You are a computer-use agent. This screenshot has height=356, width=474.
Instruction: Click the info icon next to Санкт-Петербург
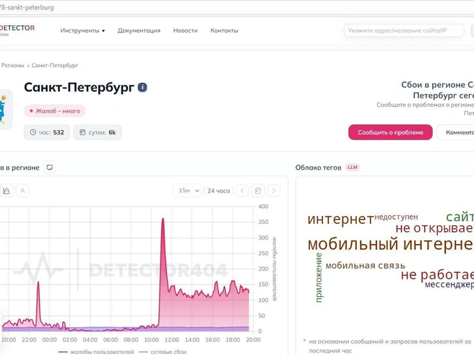pos(142,87)
